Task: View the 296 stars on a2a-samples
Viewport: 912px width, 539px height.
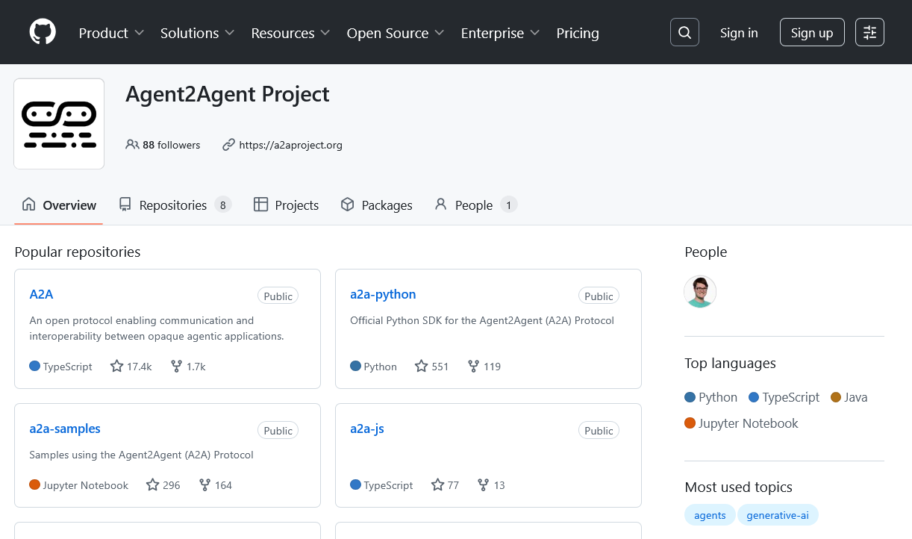Action: pyautogui.click(x=163, y=485)
